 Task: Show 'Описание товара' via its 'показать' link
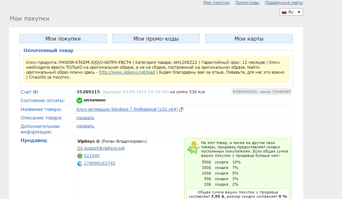[x=85, y=118]
